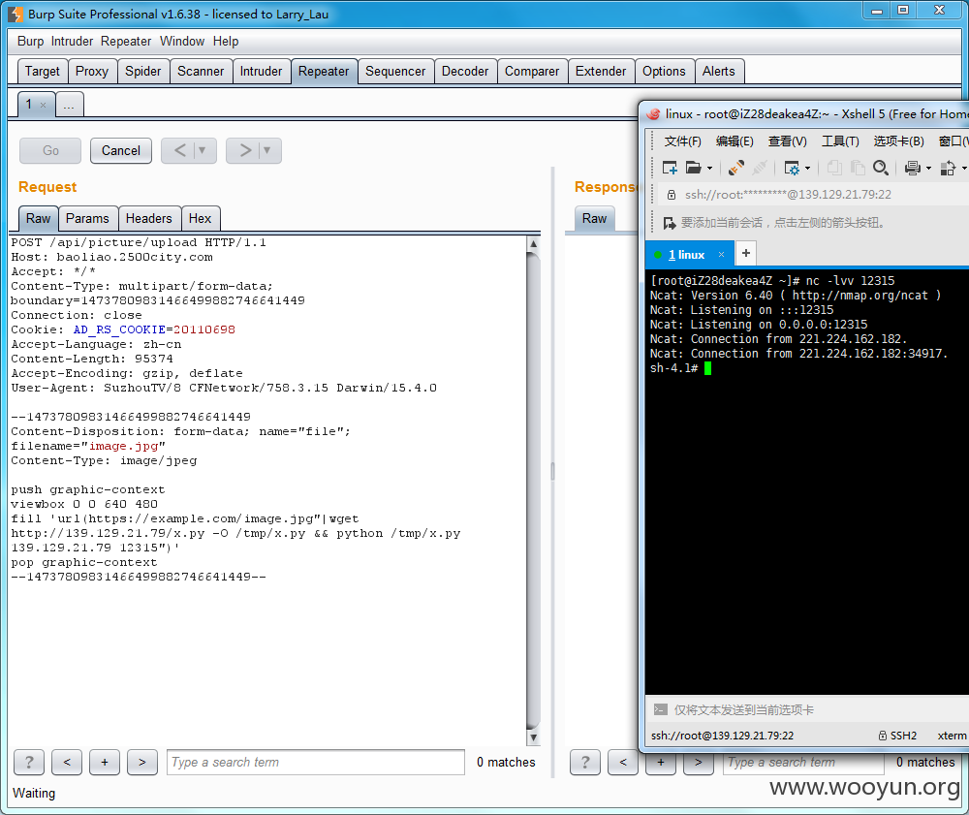Click the response search help '?' button
969x815 pixels.
[585, 762]
